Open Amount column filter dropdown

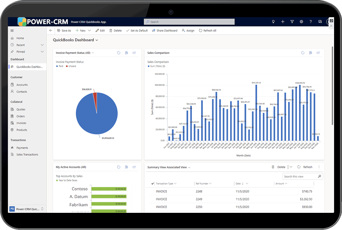(286, 184)
